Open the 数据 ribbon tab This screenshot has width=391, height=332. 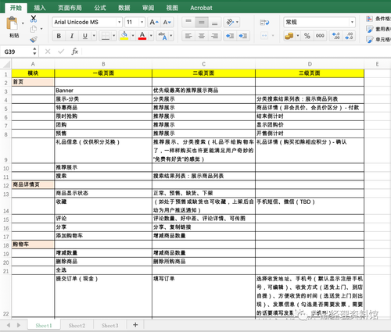click(124, 8)
